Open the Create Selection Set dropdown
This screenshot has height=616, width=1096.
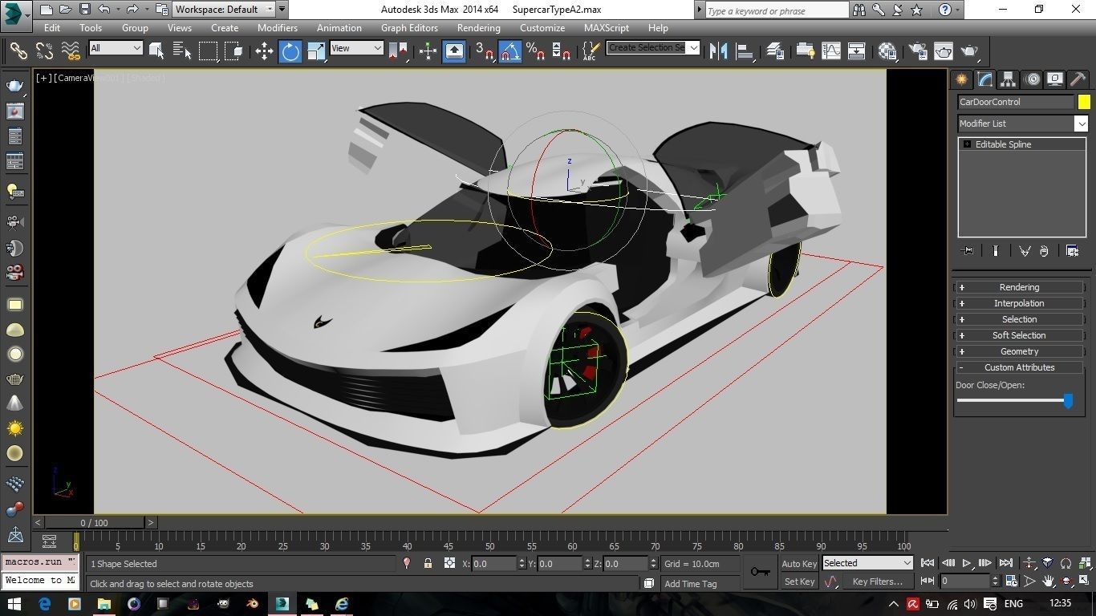pyautogui.click(x=653, y=47)
